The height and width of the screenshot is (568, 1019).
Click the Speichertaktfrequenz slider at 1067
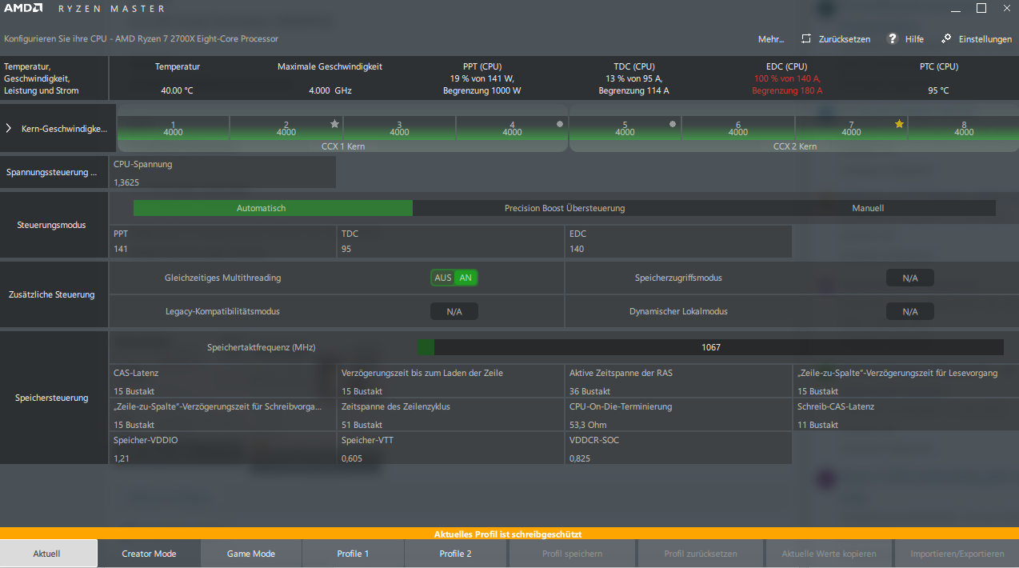[710, 347]
